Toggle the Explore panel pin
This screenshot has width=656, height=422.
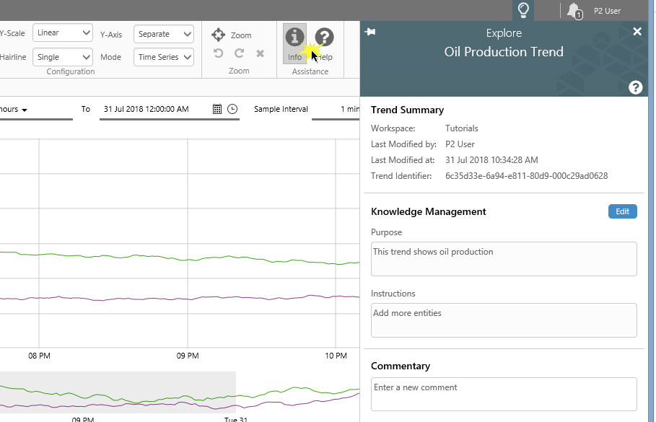pyautogui.click(x=371, y=32)
